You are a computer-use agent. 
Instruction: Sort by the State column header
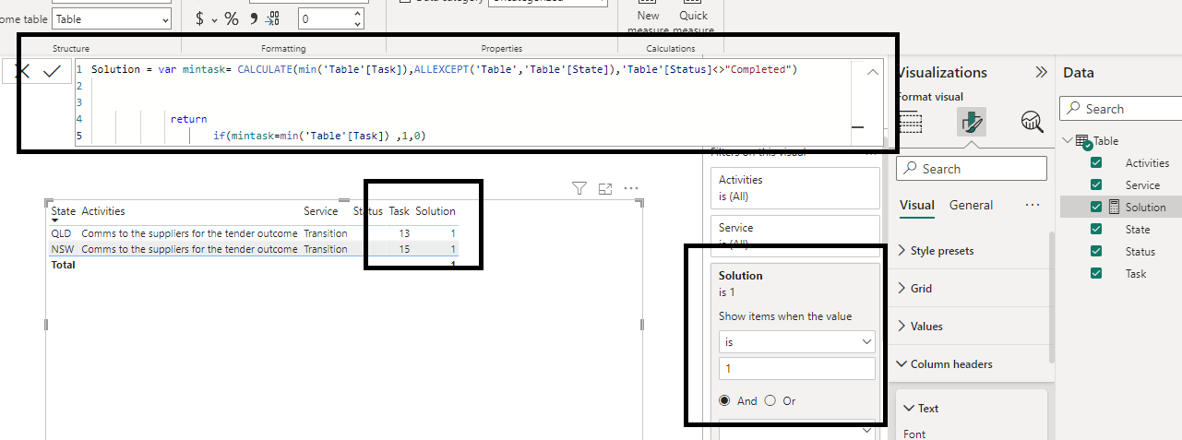[64, 211]
